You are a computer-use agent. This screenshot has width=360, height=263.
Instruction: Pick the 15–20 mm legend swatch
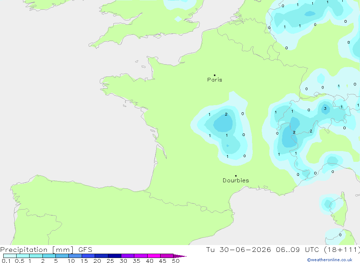click(88, 256)
